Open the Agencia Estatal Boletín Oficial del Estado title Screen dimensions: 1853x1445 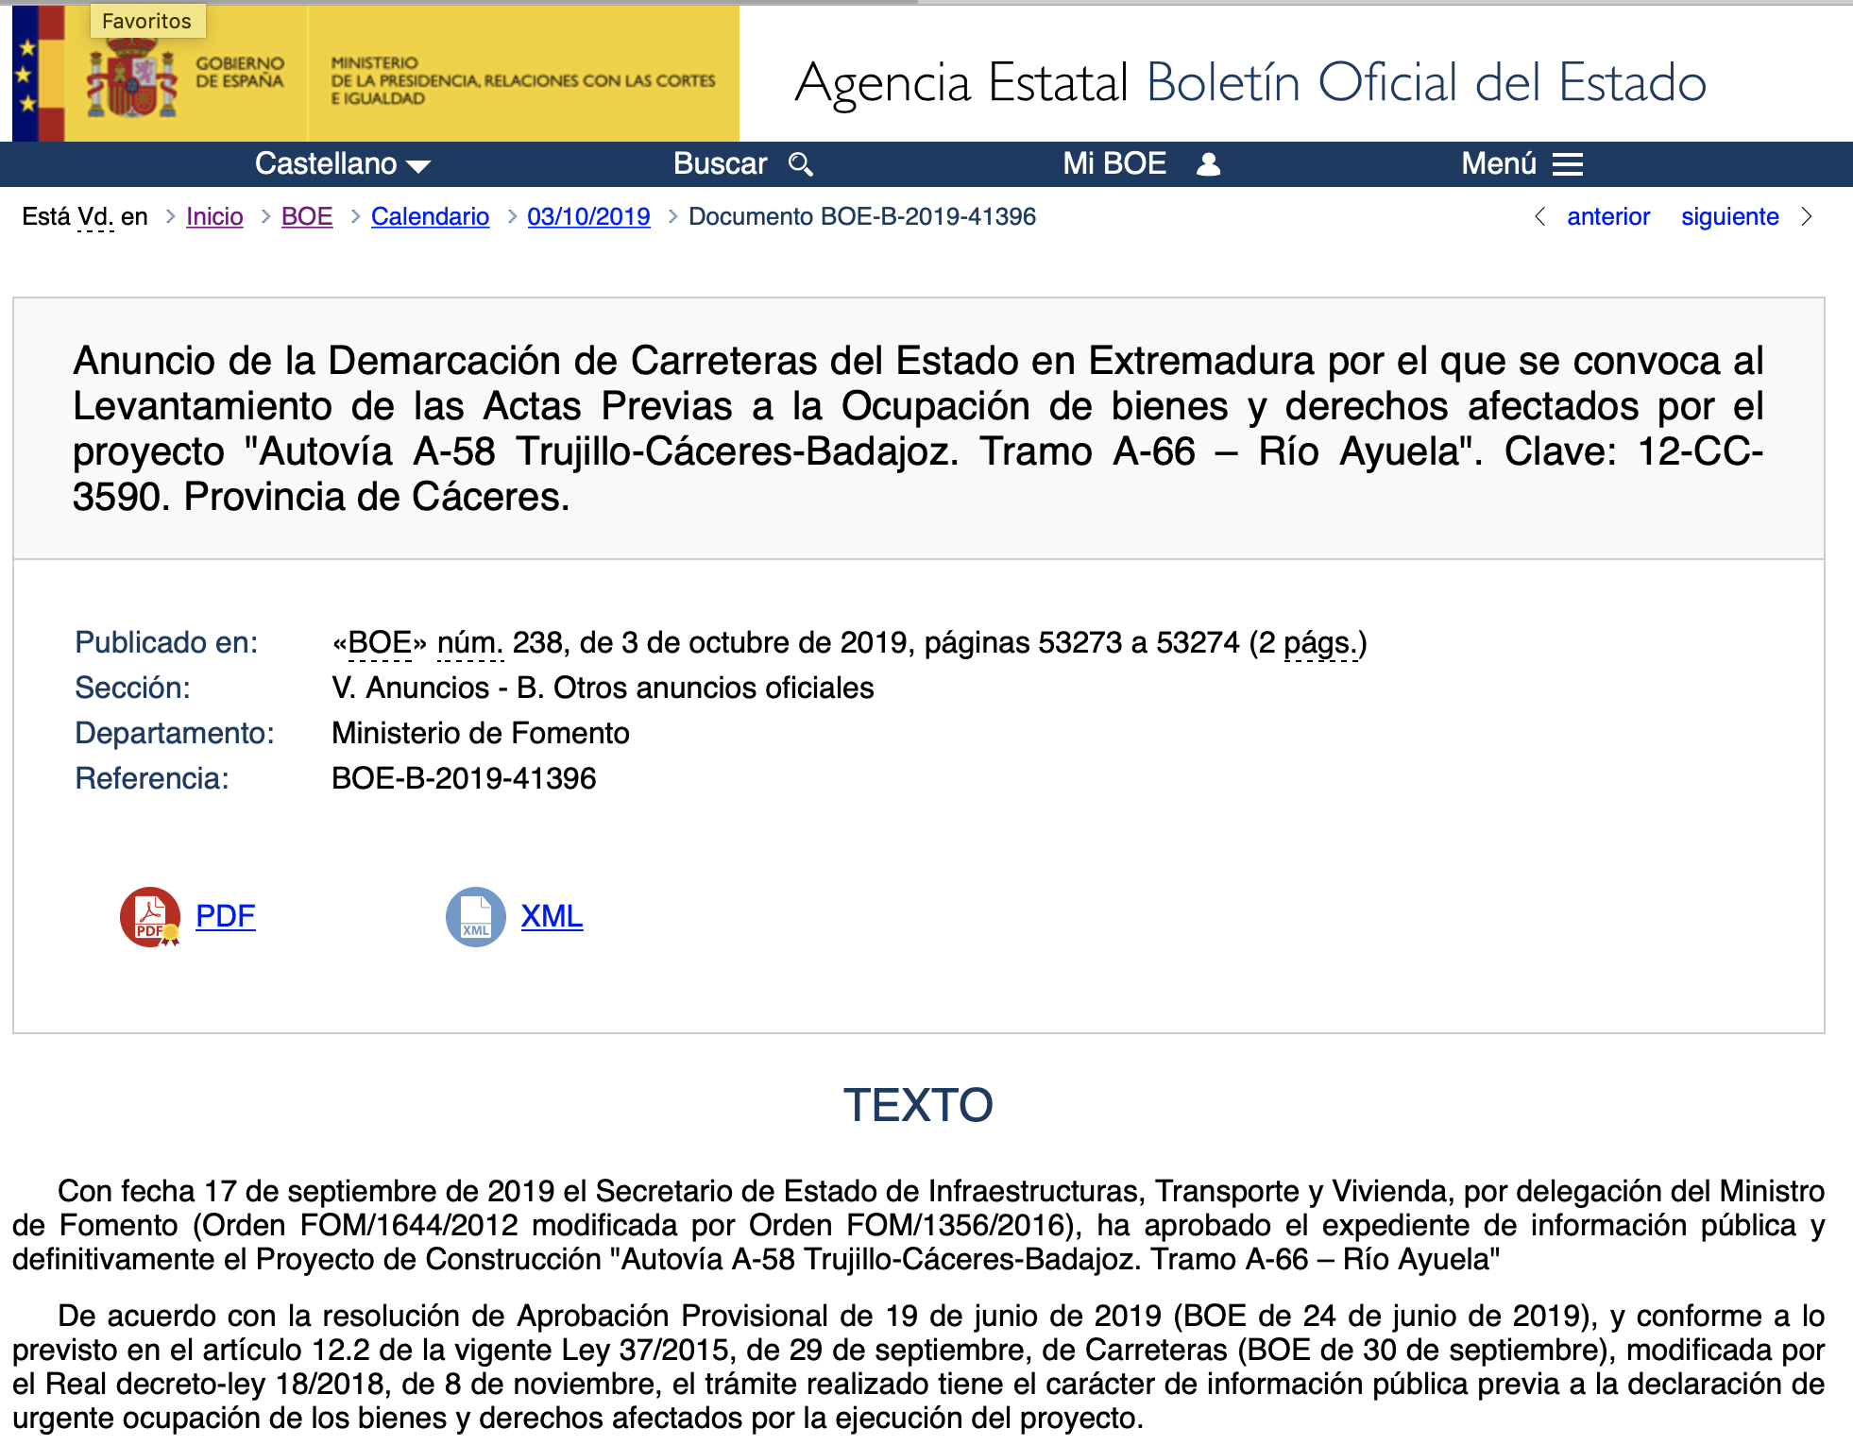(x=1250, y=83)
